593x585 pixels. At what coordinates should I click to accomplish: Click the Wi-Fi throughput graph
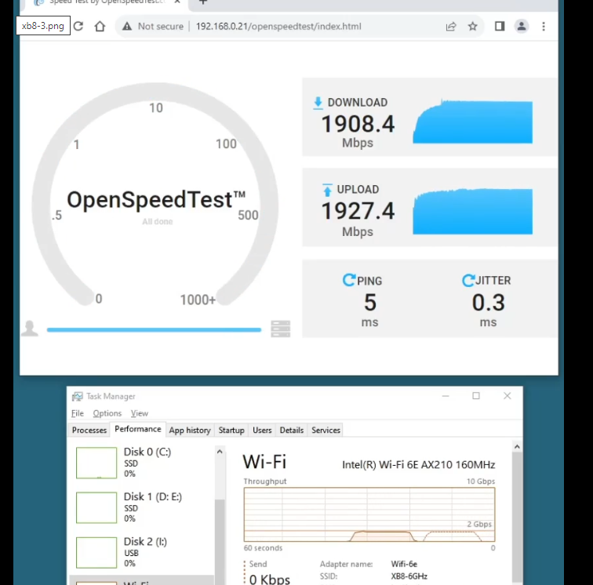(369, 514)
